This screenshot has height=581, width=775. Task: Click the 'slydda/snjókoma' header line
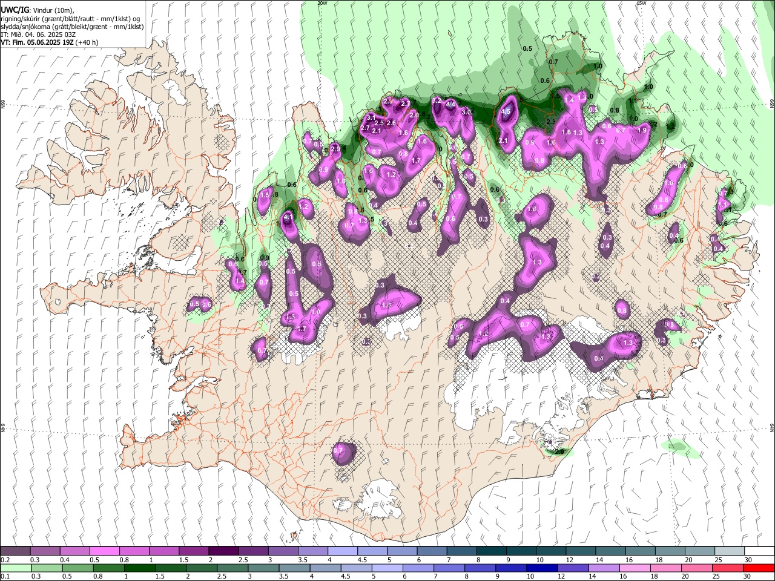tap(72, 27)
